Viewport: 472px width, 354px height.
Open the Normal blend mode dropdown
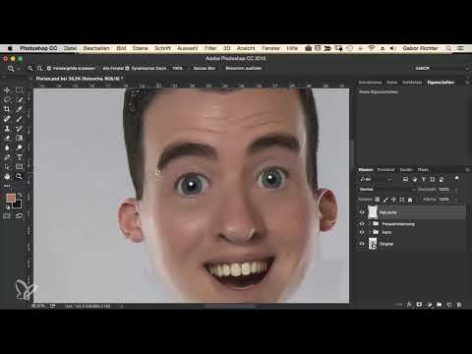(x=386, y=189)
